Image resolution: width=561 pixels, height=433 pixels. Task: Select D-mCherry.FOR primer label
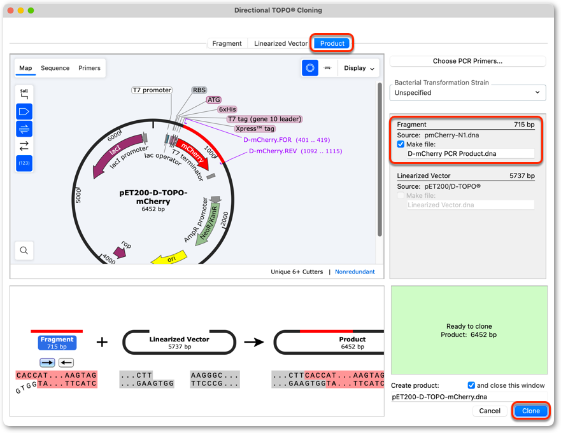click(x=287, y=140)
